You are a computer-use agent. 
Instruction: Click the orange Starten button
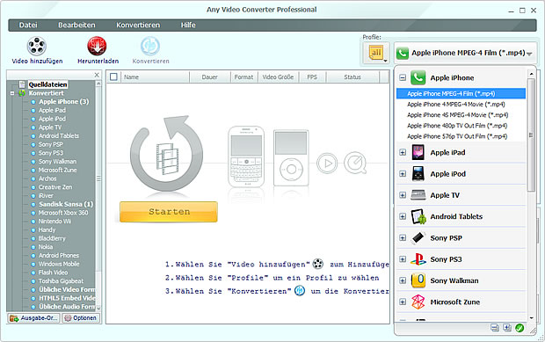click(x=169, y=212)
